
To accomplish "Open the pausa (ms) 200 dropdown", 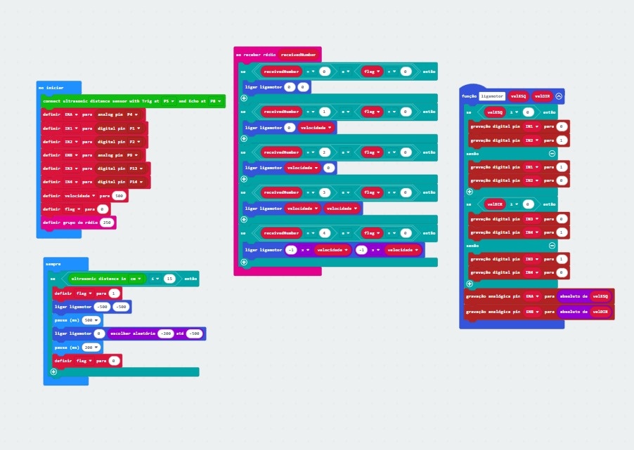I will [x=91, y=348].
